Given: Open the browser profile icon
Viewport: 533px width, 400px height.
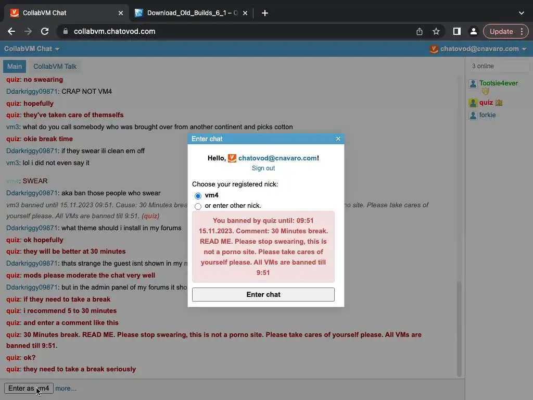Looking at the screenshot, I should tap(473, 31).
